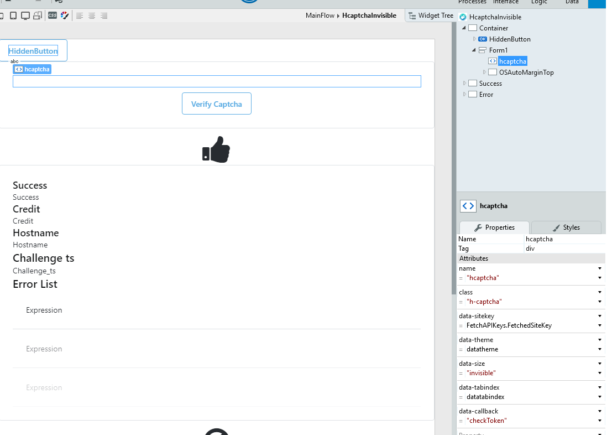Screen dimensions: 607x435
Task: Preview the screen on tablet device
Action: point(13,15)
